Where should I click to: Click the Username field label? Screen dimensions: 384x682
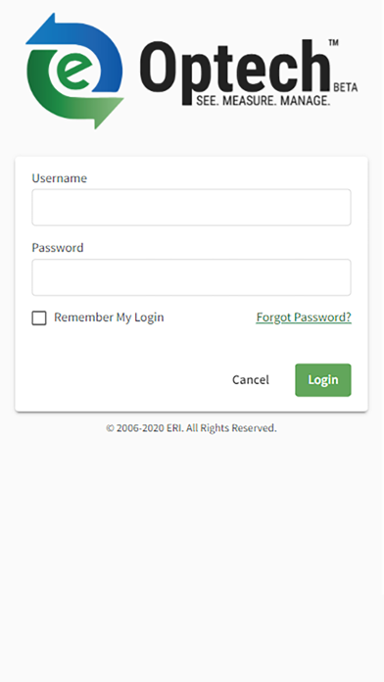59,178
